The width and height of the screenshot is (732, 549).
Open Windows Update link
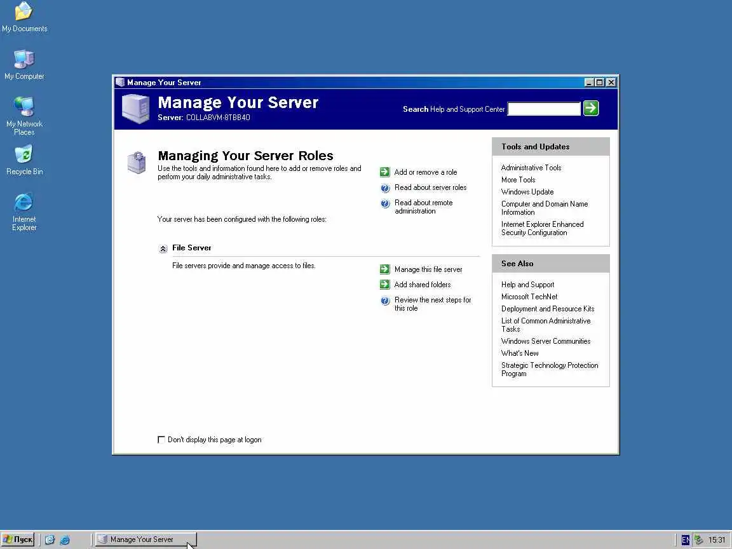pos(527,192)
